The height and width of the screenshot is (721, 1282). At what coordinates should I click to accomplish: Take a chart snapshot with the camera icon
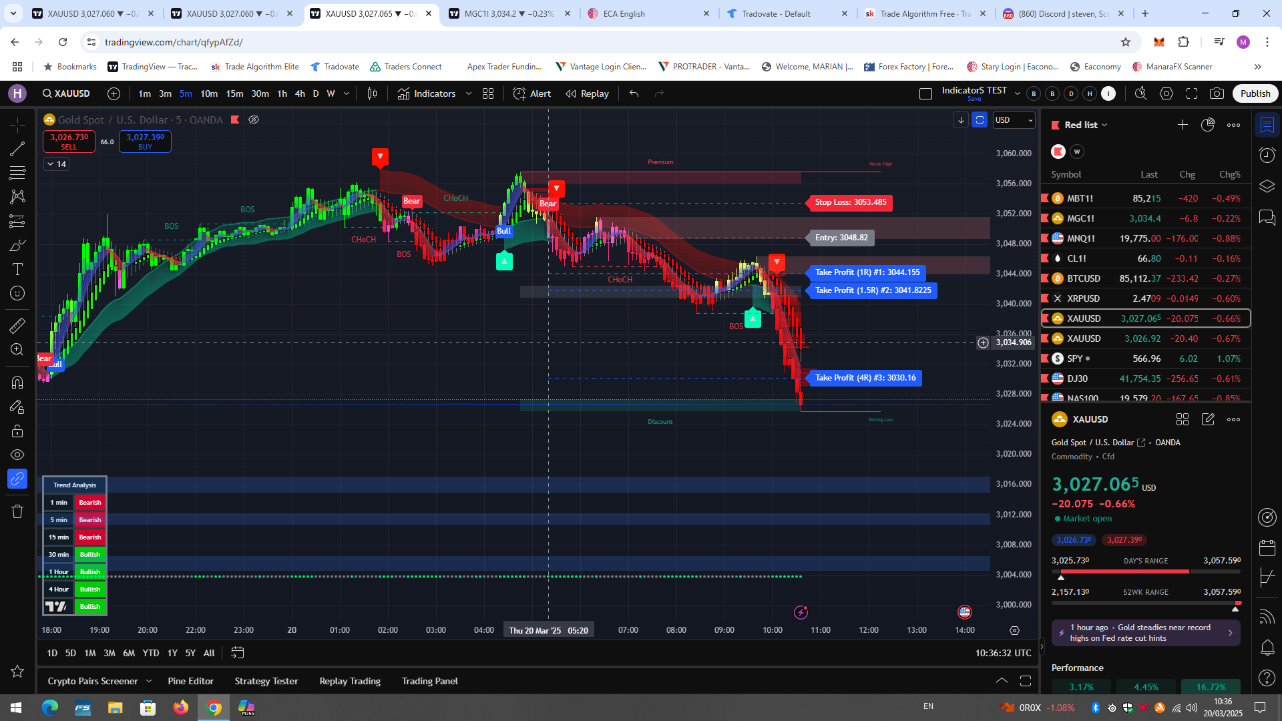(1218, 93)
